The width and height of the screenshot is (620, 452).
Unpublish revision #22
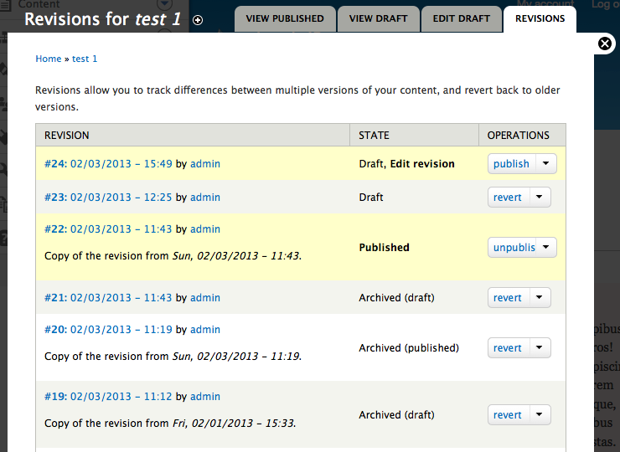pyautogui.click(x=512, y=247)
